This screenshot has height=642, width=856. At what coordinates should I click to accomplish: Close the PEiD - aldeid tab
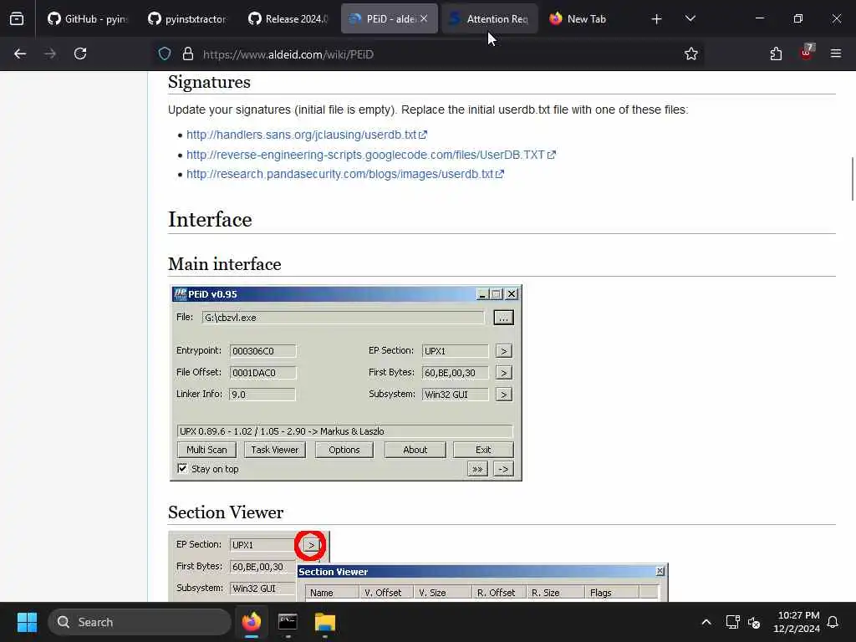[424, 19]
